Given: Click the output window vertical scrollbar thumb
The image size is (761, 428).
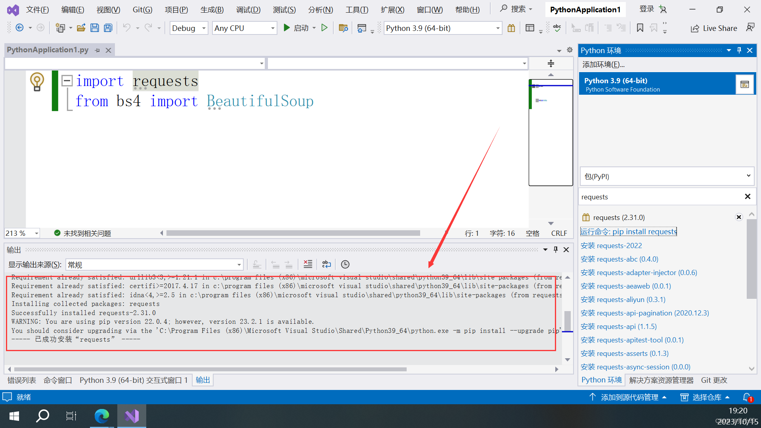Looking at the screenshot, I should [x=567, y=320].
